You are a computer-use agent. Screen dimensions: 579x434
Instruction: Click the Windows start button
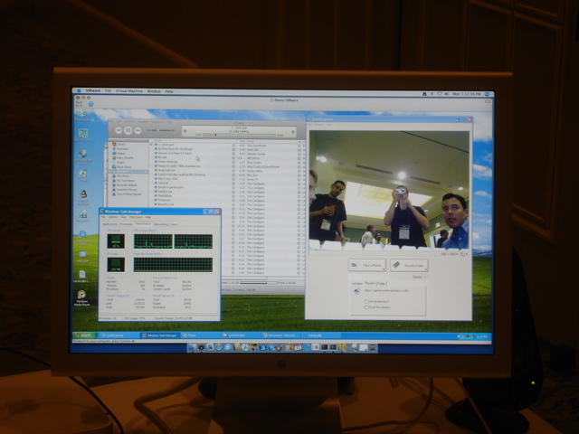coord(84,335)
